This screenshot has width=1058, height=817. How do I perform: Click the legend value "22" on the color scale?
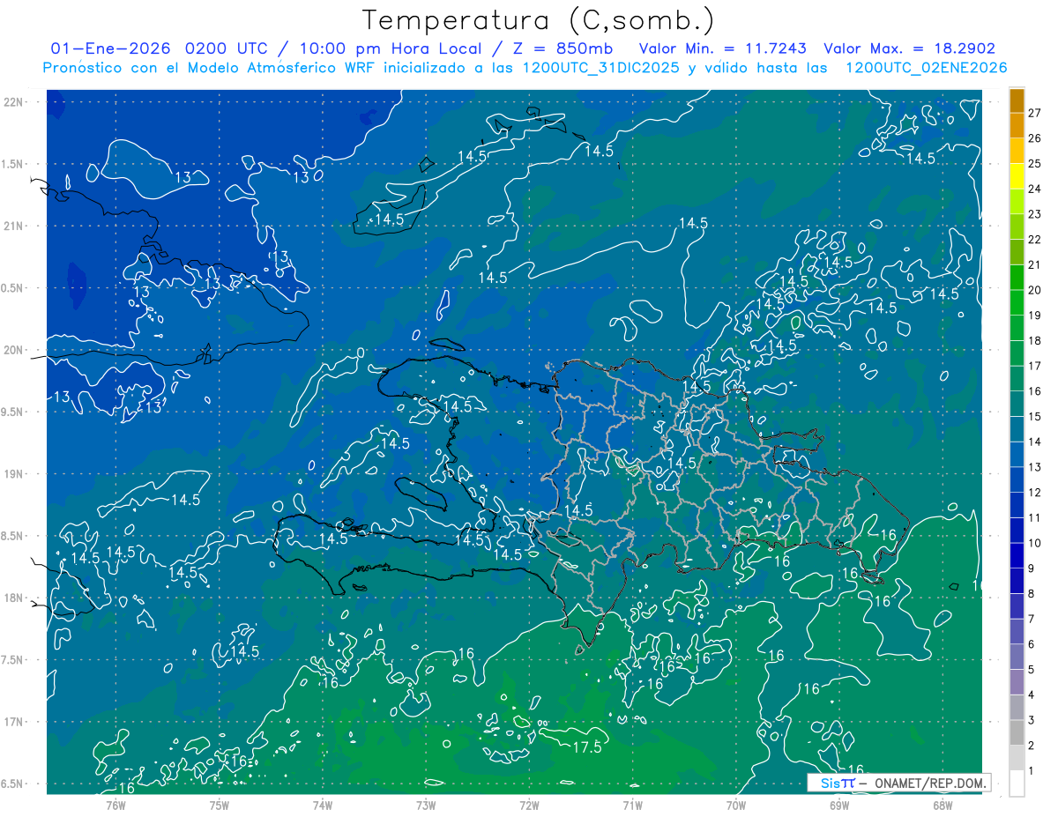click(1035, 239)
